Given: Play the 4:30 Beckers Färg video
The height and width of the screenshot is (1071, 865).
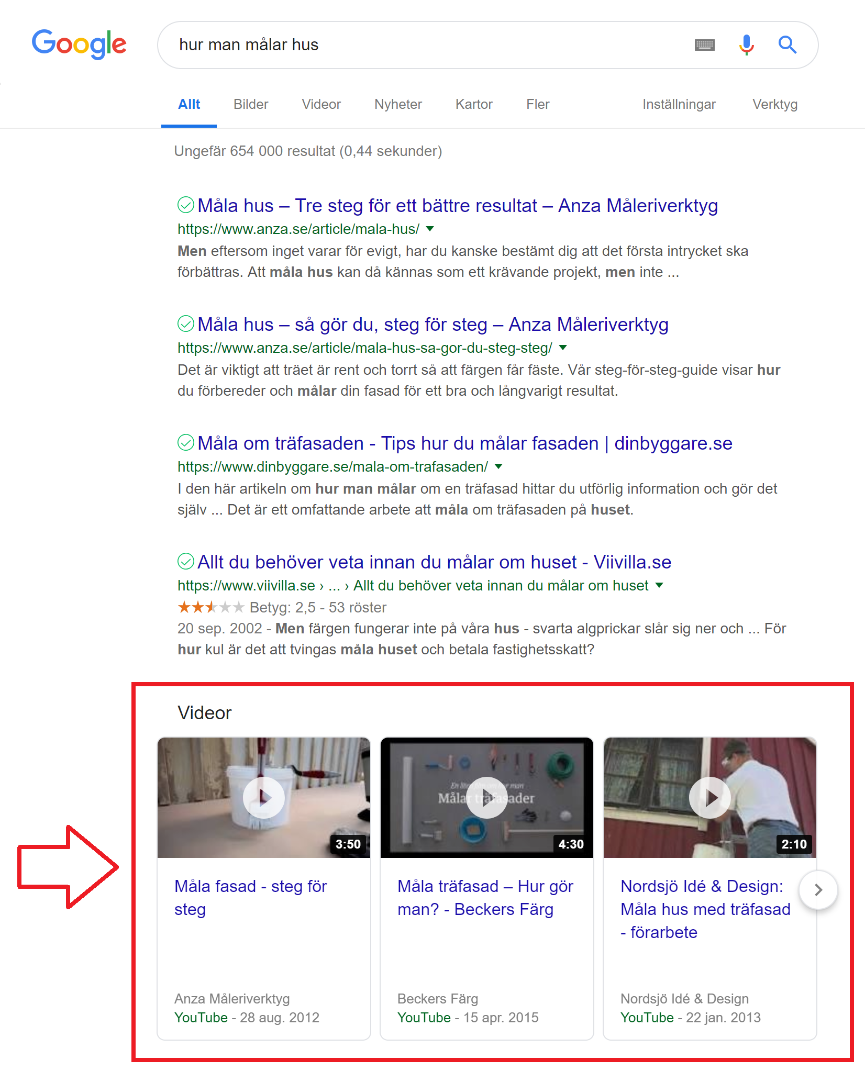Looking at the screenshot, I should point(487,797).
